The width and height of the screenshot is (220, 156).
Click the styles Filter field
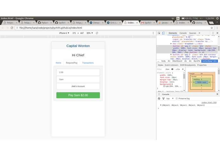point(160,69)
